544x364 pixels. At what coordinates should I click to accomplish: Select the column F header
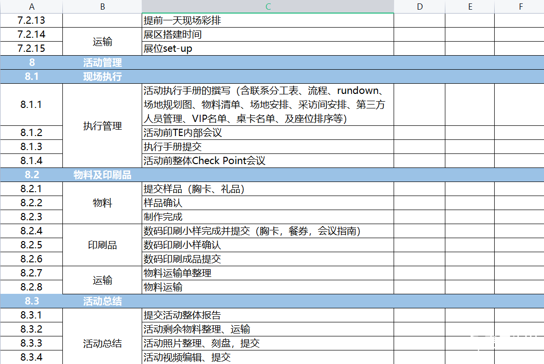tap(520, 6)
